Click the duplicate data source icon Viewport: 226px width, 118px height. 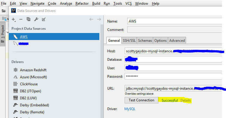[x=29, y=19]
